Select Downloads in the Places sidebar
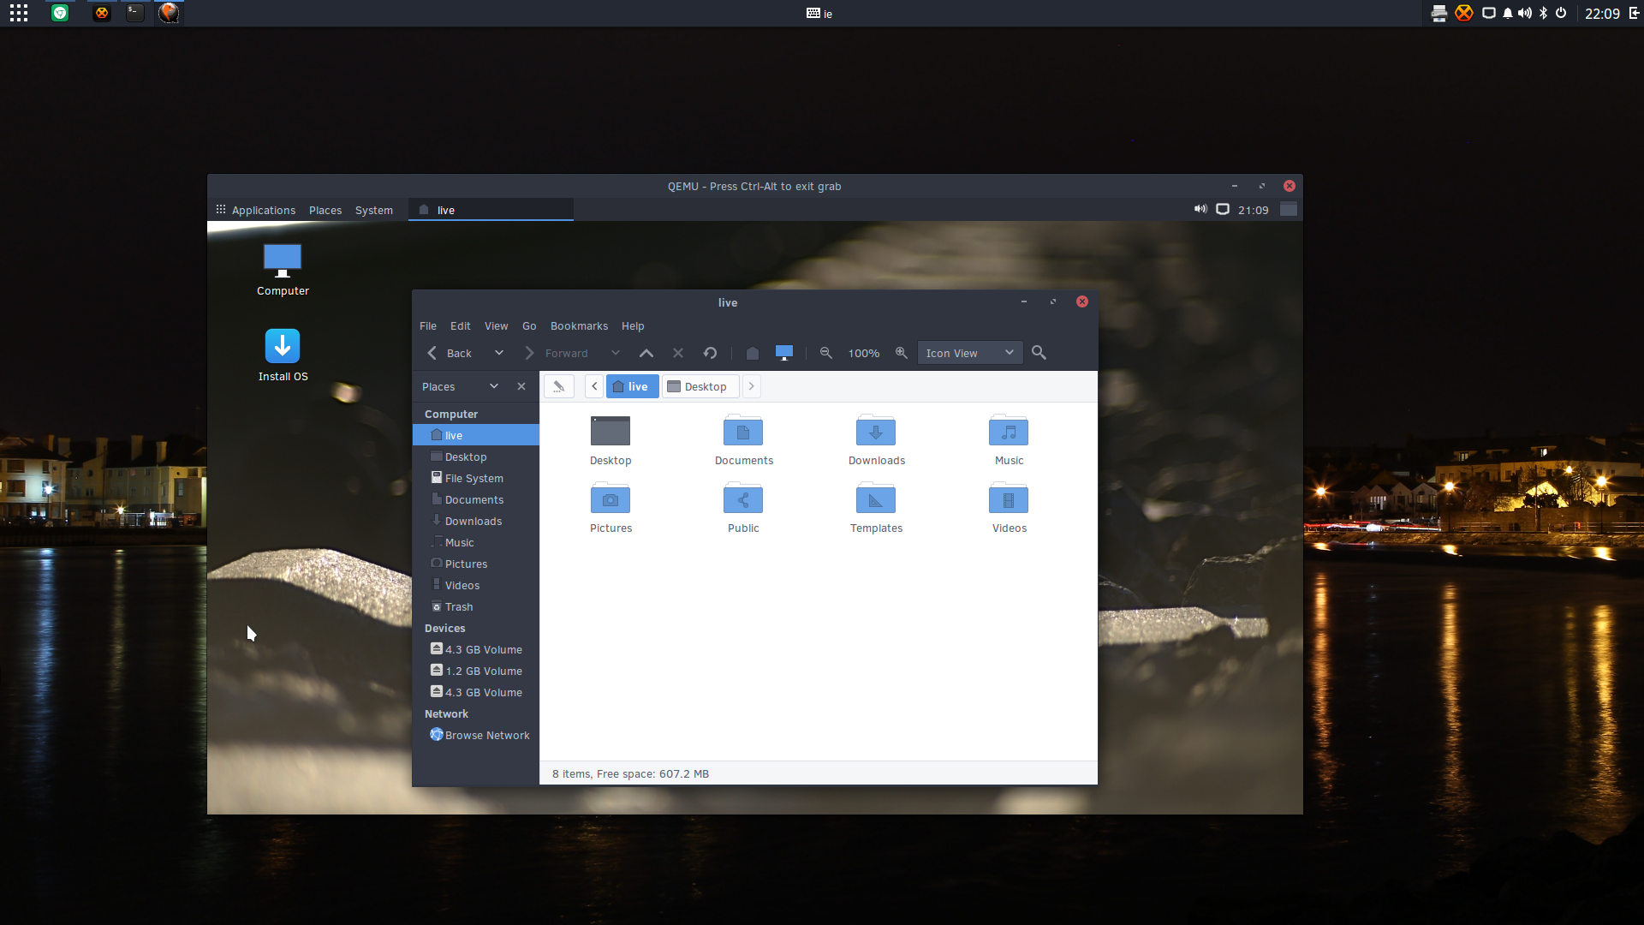Image resolution: width=1644 pixels, height=925 pixels. pos(476,522)
